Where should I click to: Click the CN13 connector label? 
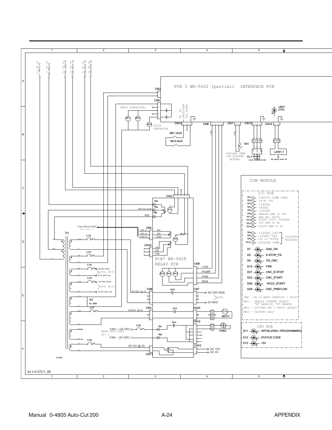coord(248,124)
